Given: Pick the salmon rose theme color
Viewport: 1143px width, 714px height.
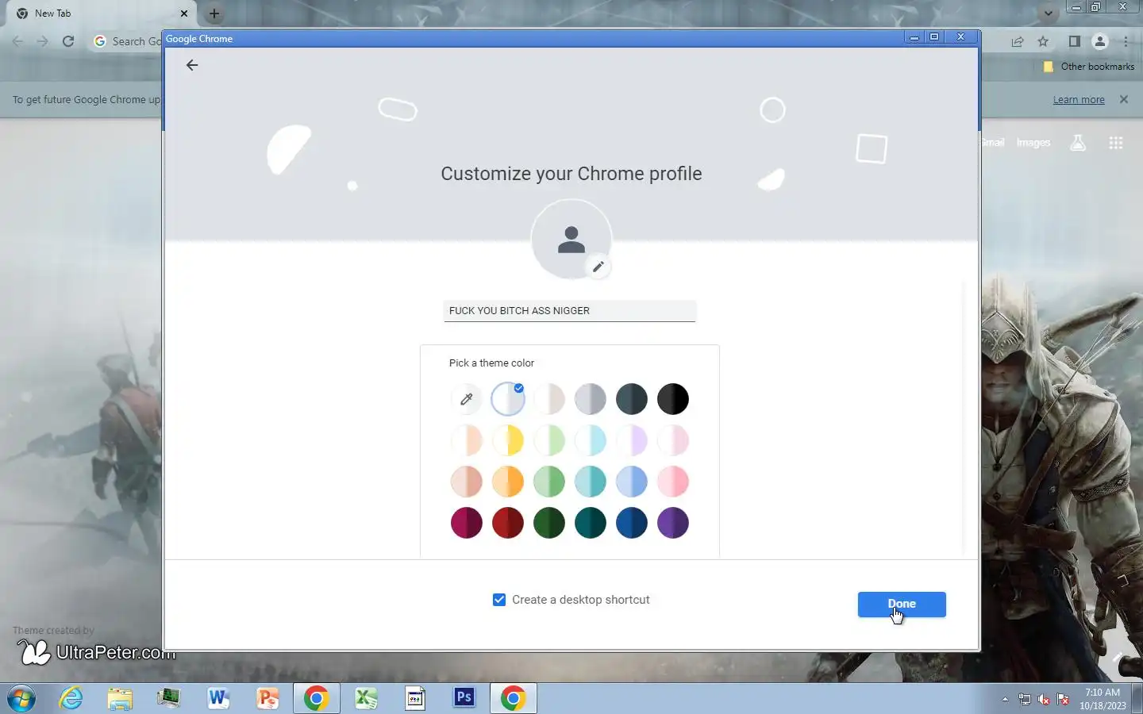Looking at the screenshot, I should 467,482.
